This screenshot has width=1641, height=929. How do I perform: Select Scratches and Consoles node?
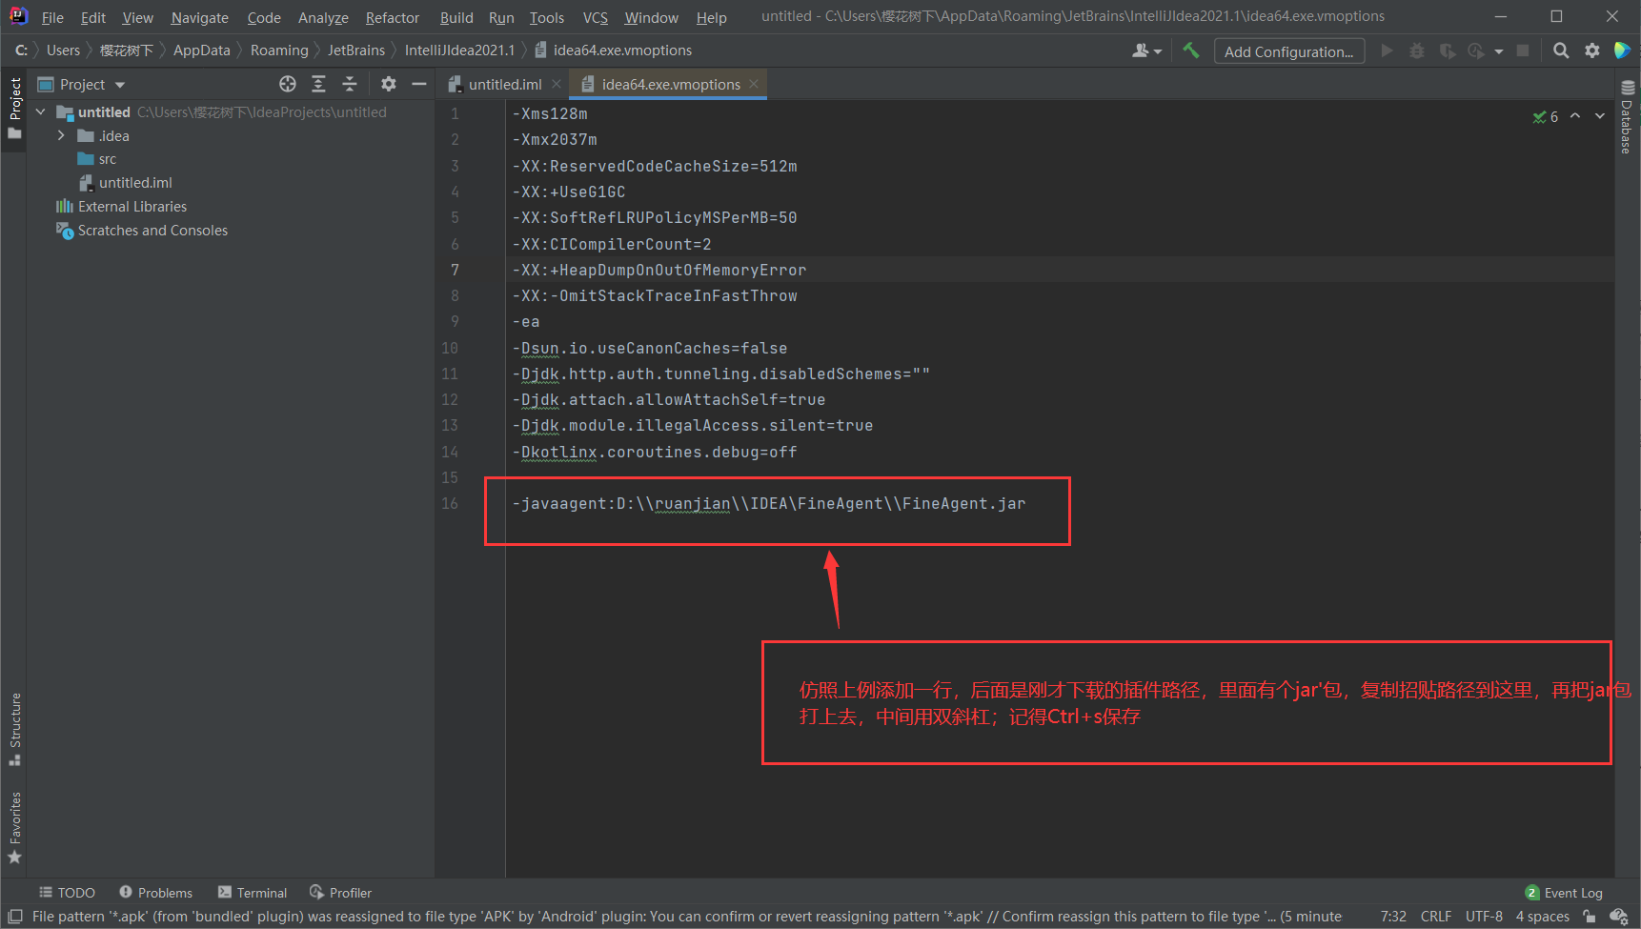(152, 231)
